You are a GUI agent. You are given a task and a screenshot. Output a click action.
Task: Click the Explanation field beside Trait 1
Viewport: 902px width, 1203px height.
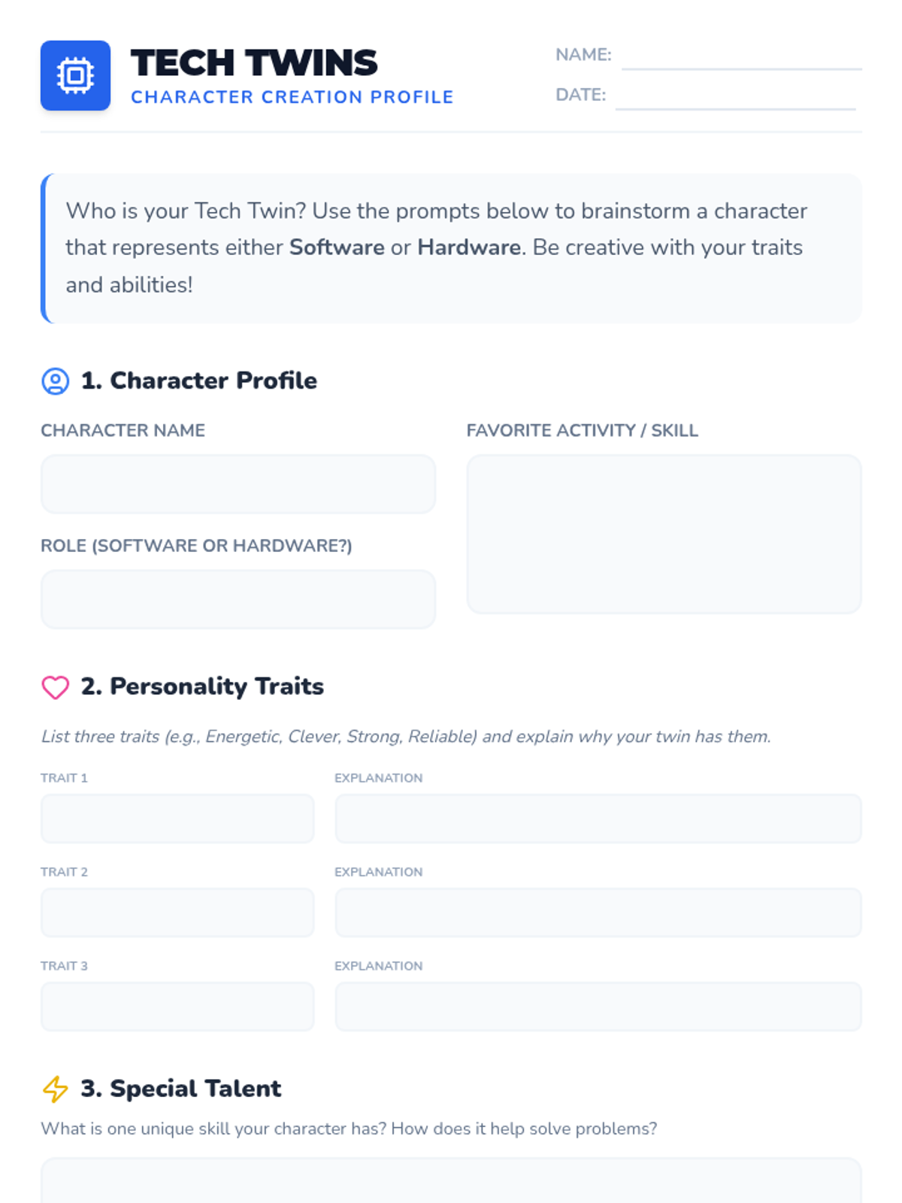(x=598, y=818)
